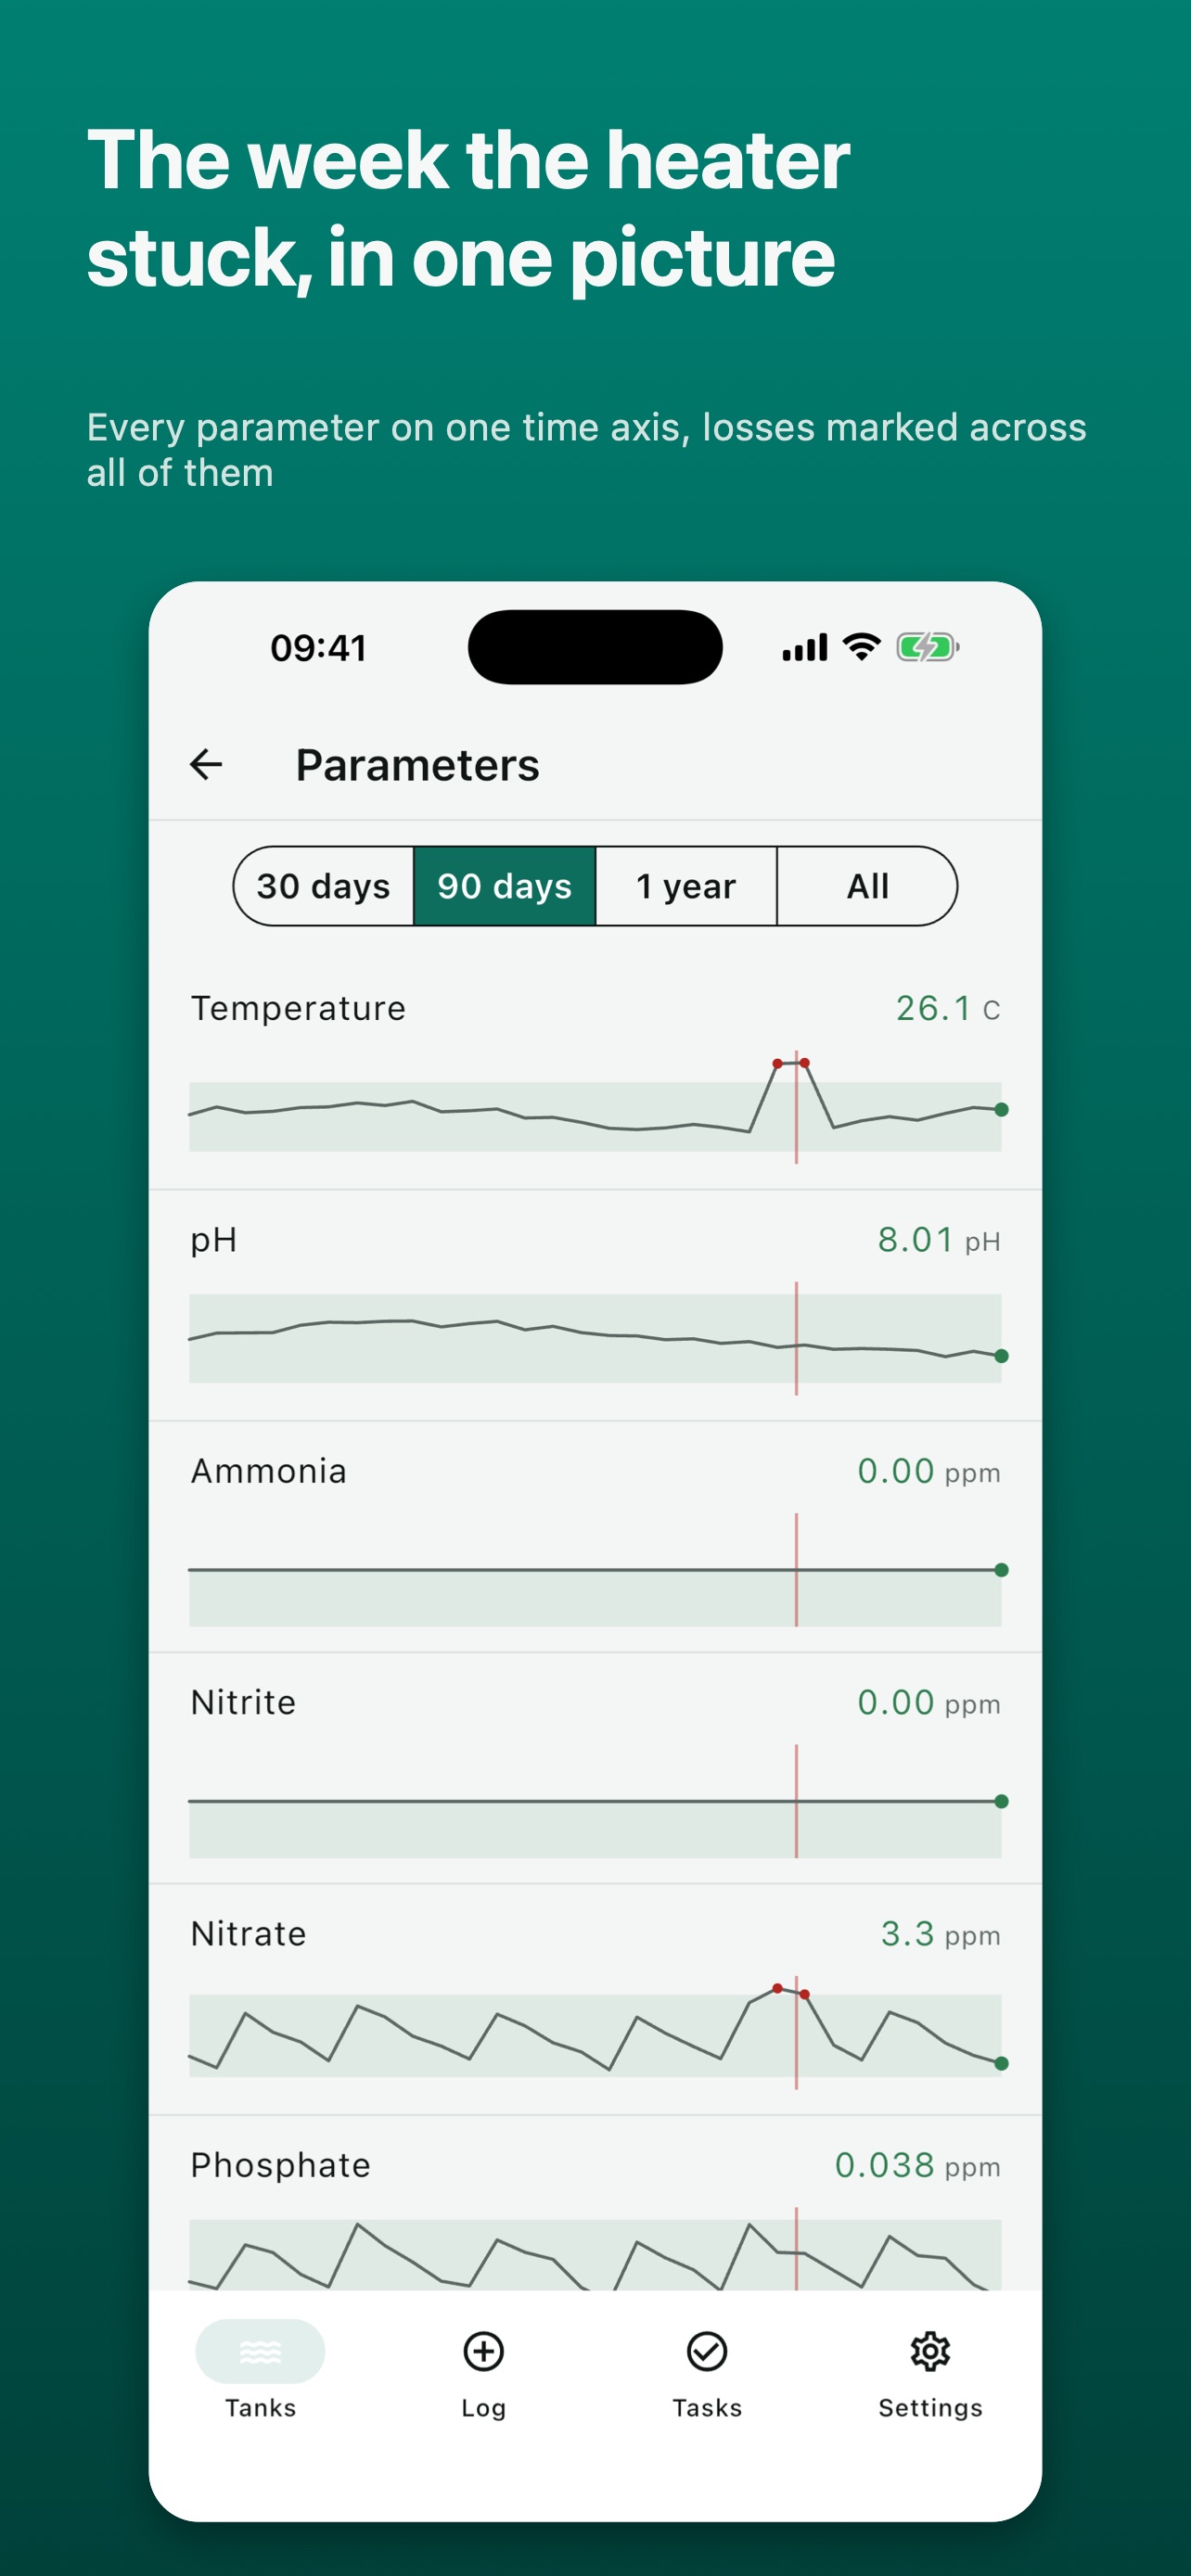Tap the 0.038 ppm phosphate reading
The image size is (1191, 2576).
918,2166
